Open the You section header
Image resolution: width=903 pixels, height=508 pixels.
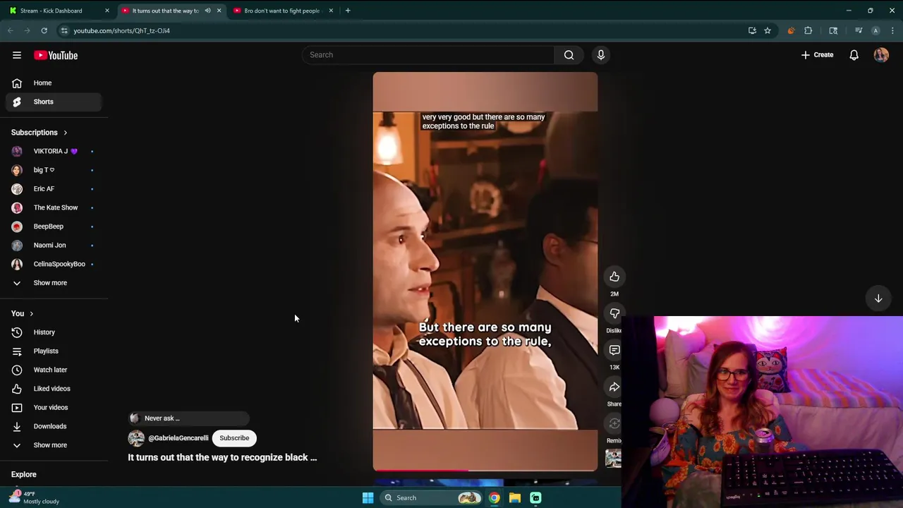click(x=23, y=313)
